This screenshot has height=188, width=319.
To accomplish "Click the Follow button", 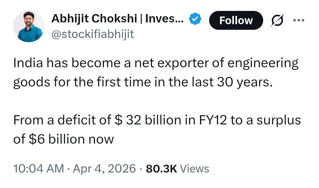I will click(x=236, y=20).
